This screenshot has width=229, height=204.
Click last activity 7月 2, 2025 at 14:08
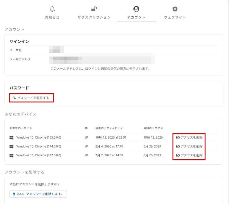tap(109, 155)
